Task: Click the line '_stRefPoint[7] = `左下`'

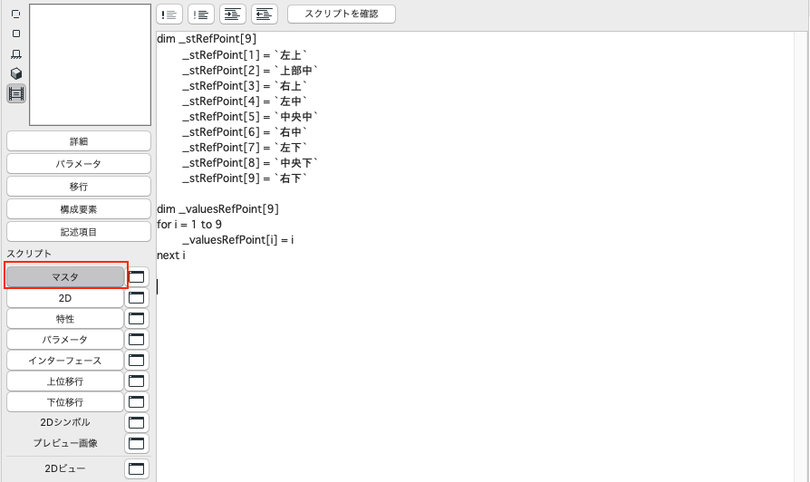Action: pyautogui.click(x=245, y=148)
